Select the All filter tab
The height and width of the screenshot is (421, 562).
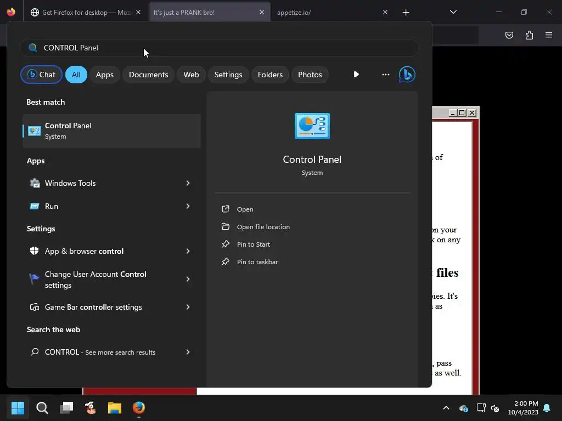(76, 75)
